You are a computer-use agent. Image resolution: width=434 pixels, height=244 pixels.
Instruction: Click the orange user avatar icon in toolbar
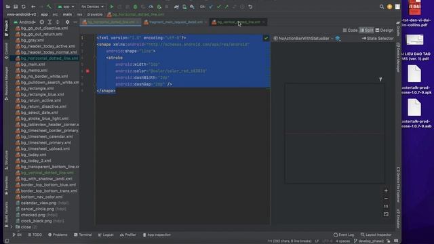click(x=390, y=7)
